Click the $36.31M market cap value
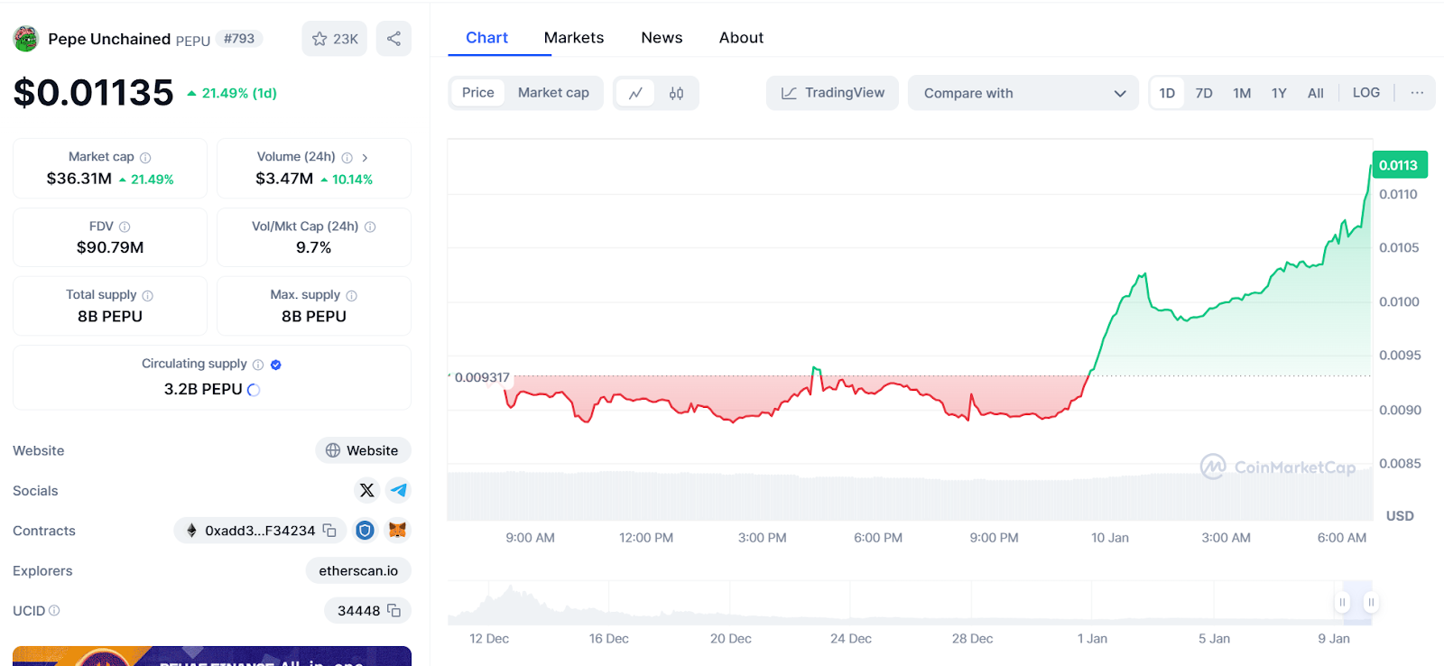 pos(79,179)
